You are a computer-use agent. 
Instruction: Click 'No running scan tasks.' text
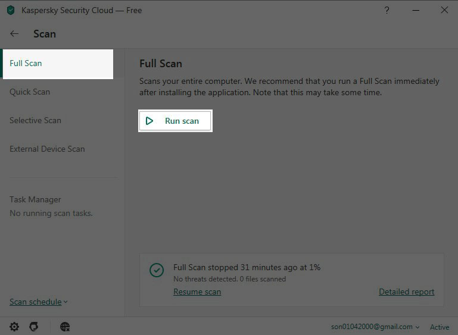point(51,213)
